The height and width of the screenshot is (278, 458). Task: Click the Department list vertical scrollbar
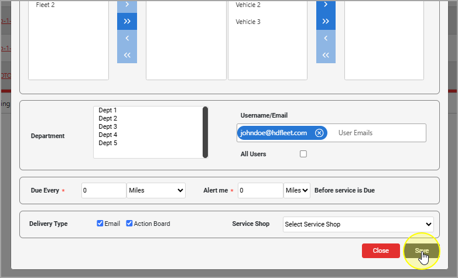205,132
